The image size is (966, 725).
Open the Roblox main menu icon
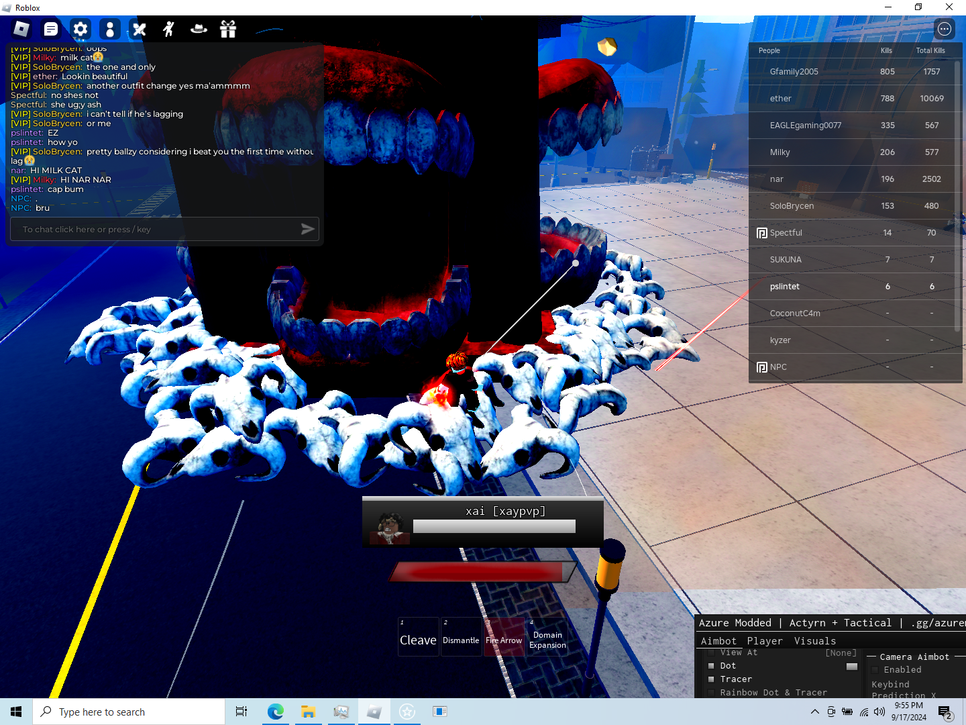point(21,29)
